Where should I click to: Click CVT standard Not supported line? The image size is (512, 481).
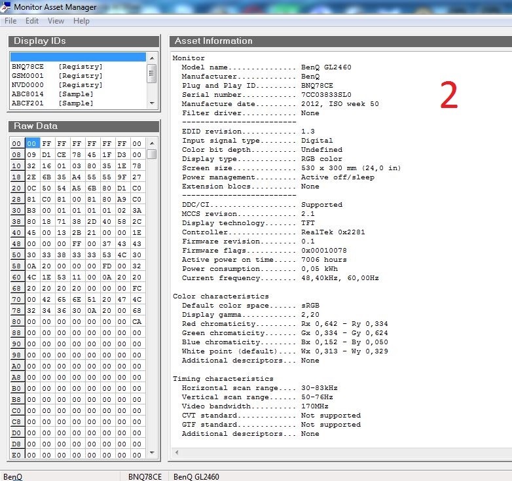pos(271,415)
